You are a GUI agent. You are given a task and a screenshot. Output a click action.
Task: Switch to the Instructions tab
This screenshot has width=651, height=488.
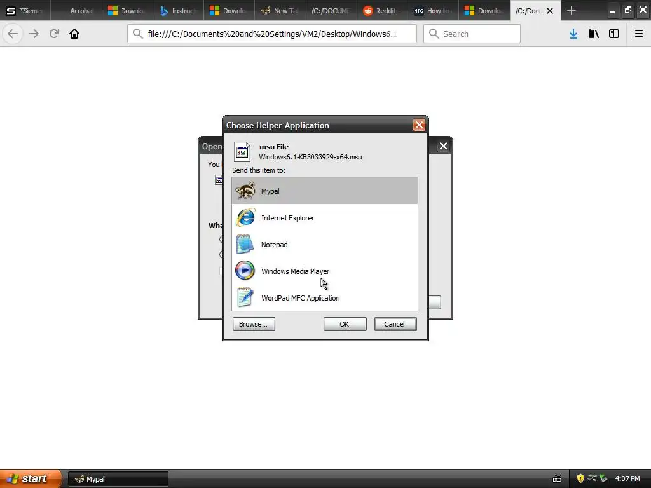(x=178, y=10)
